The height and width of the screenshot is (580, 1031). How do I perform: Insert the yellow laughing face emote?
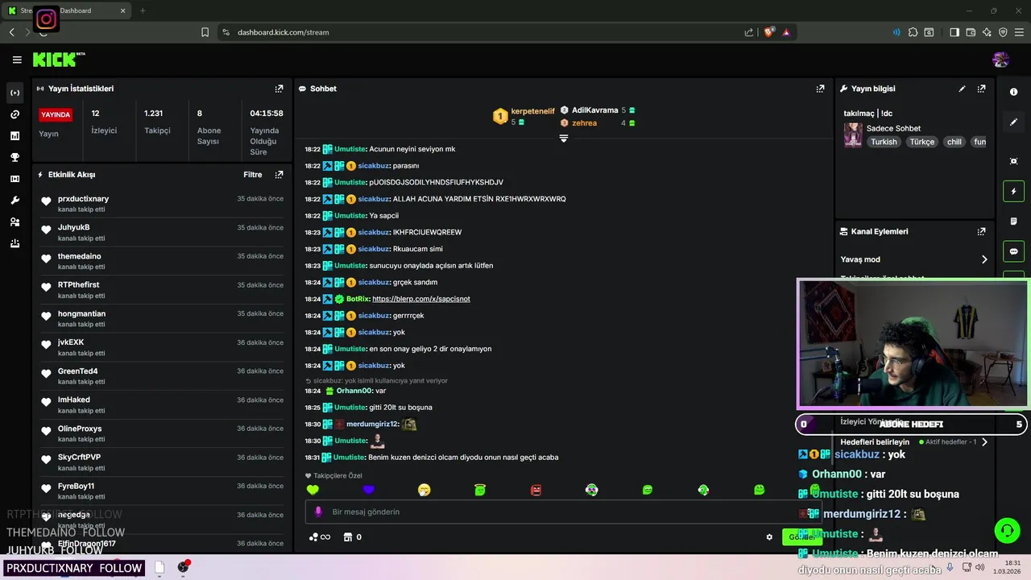tap(424, 490)
